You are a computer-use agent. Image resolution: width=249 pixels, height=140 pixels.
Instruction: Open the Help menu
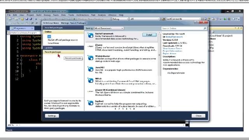click(121, 15)
